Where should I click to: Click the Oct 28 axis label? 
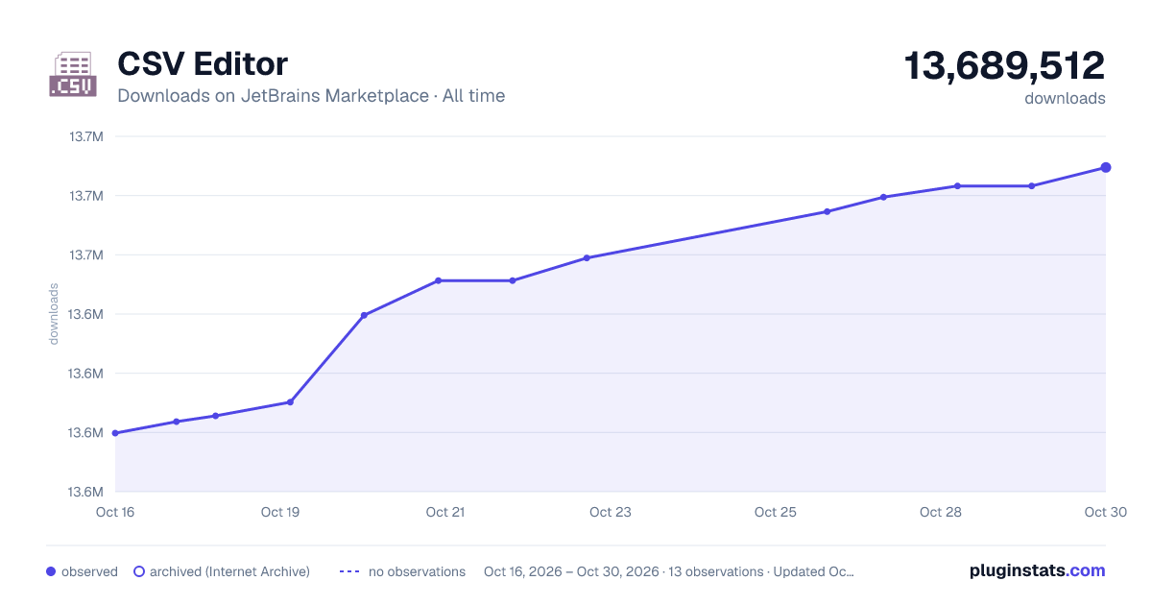pos(941,512)
